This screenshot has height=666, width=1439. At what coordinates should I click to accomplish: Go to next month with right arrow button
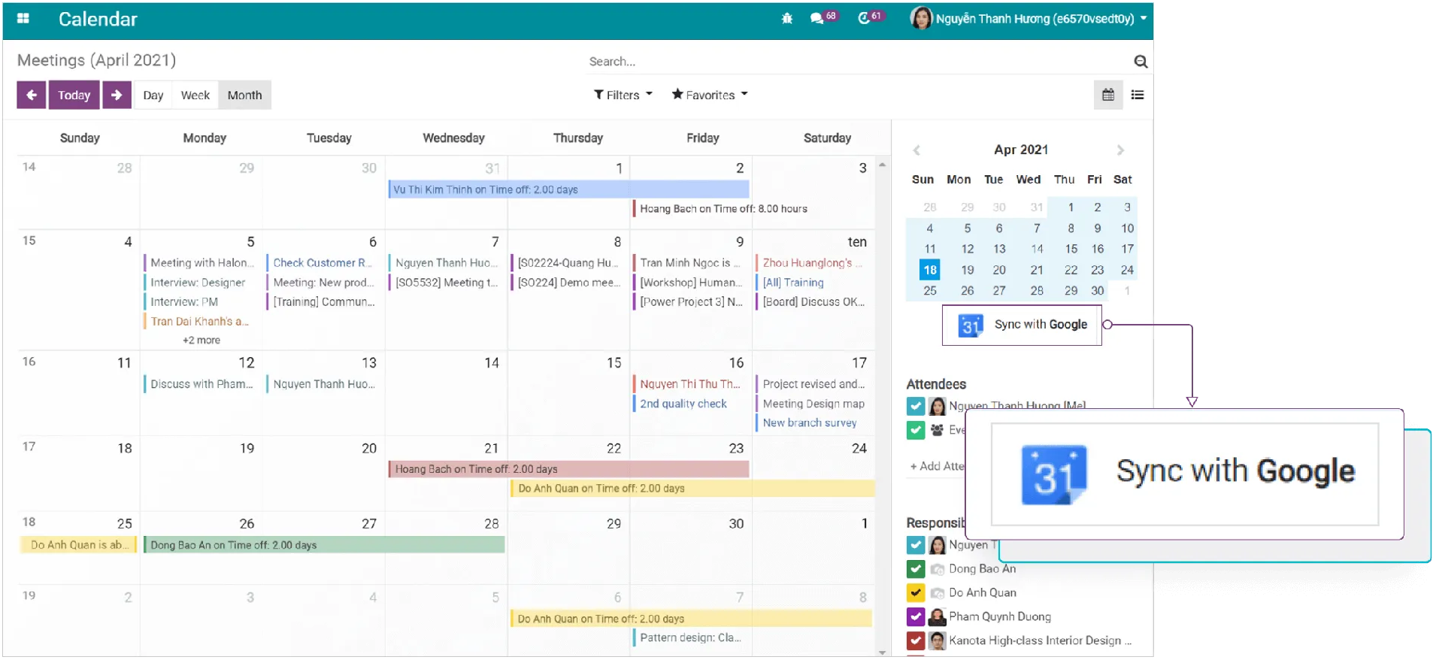(117, 95)
